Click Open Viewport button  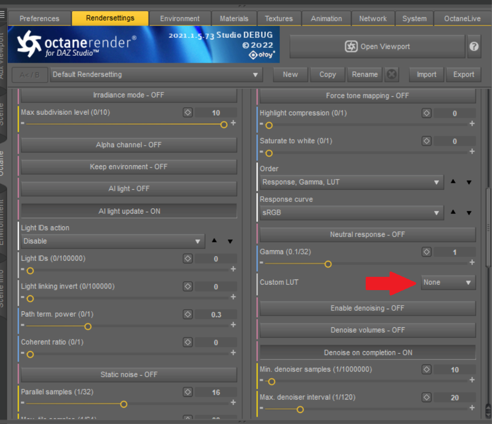pyautogui.click(x=377, y=46)
